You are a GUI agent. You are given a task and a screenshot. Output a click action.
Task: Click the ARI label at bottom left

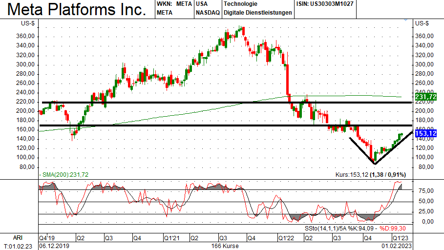(18, 238)
